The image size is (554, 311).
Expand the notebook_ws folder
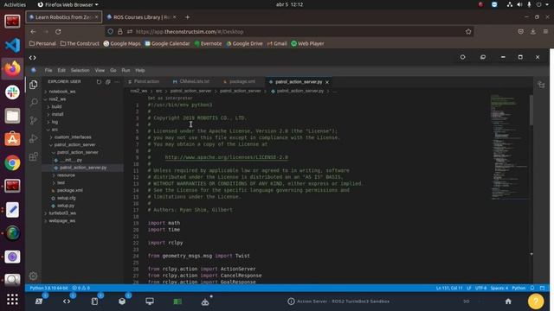coord(61,92)
